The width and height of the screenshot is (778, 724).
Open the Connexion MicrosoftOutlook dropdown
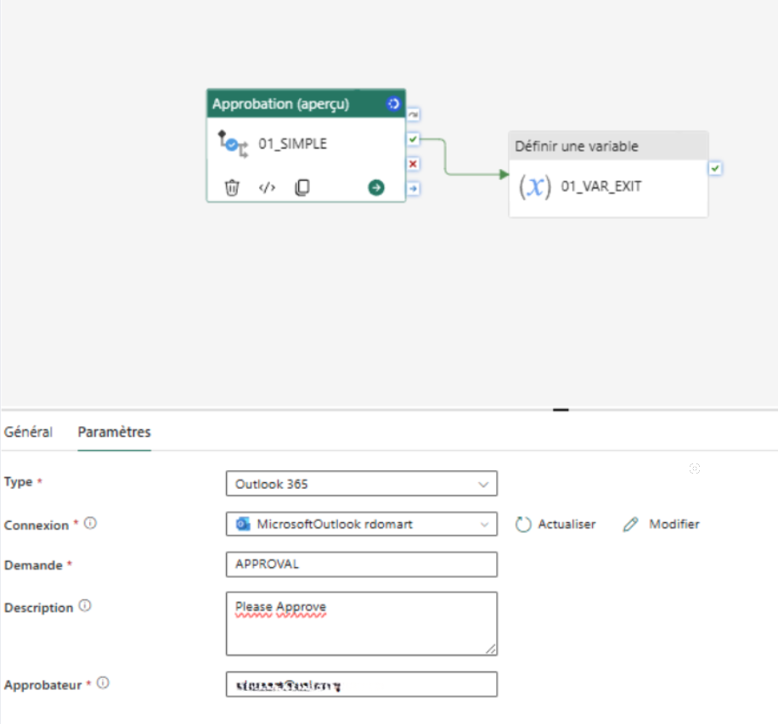[x=362, y=525]
